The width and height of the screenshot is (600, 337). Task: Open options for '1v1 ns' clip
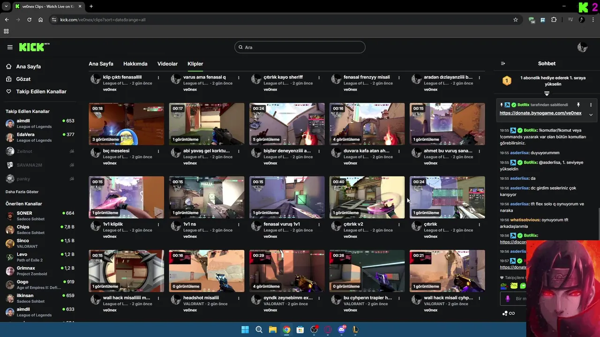[239, 225]
